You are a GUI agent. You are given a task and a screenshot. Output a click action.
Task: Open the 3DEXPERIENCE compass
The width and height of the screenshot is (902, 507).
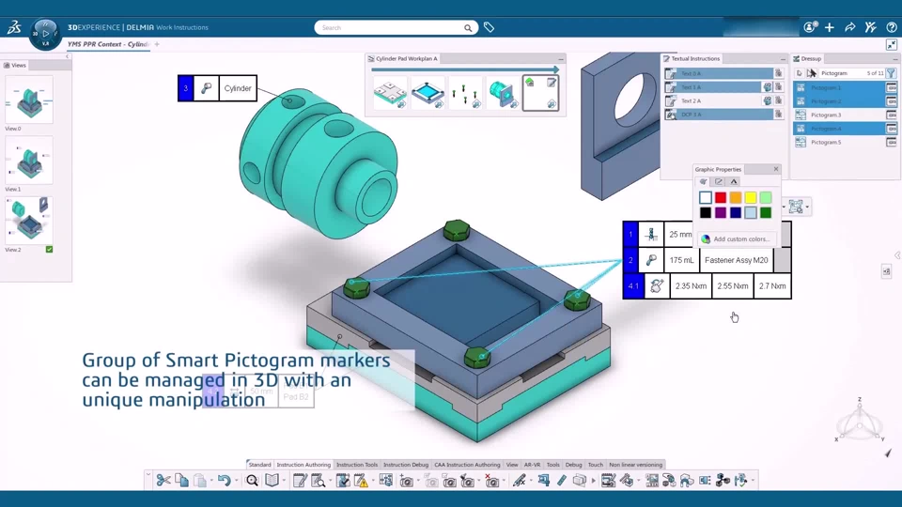(x=45, y=34)
